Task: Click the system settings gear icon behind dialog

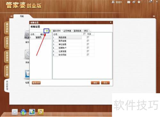Action: pyautogui.click(x=27, y=54)
